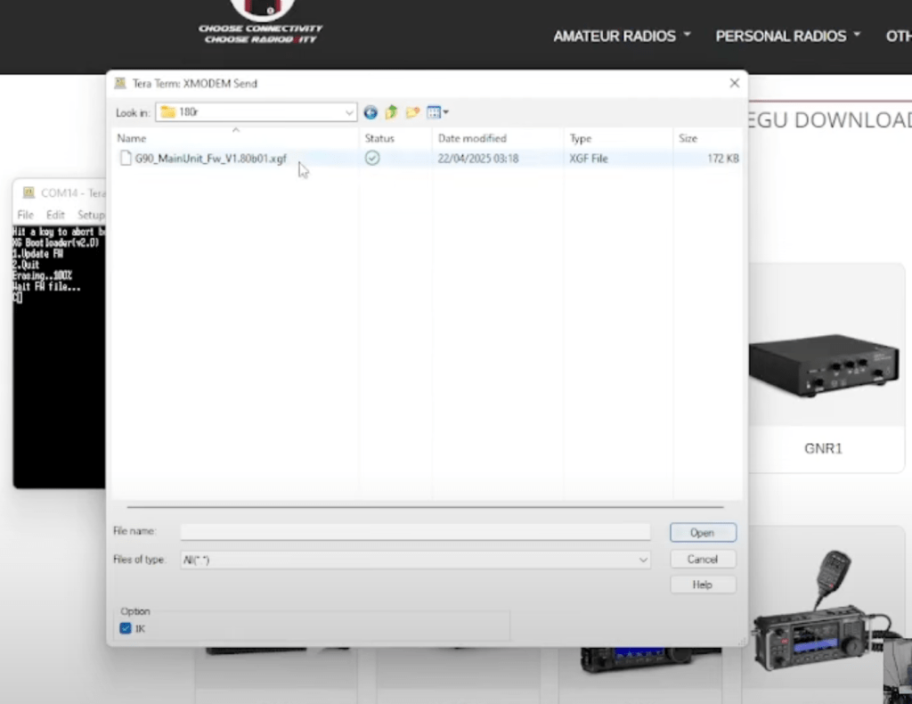Open the Personal Radios website menu
The width and height of the screenshot is (912, 704).
pyautogui.click(x=787, y=37)
